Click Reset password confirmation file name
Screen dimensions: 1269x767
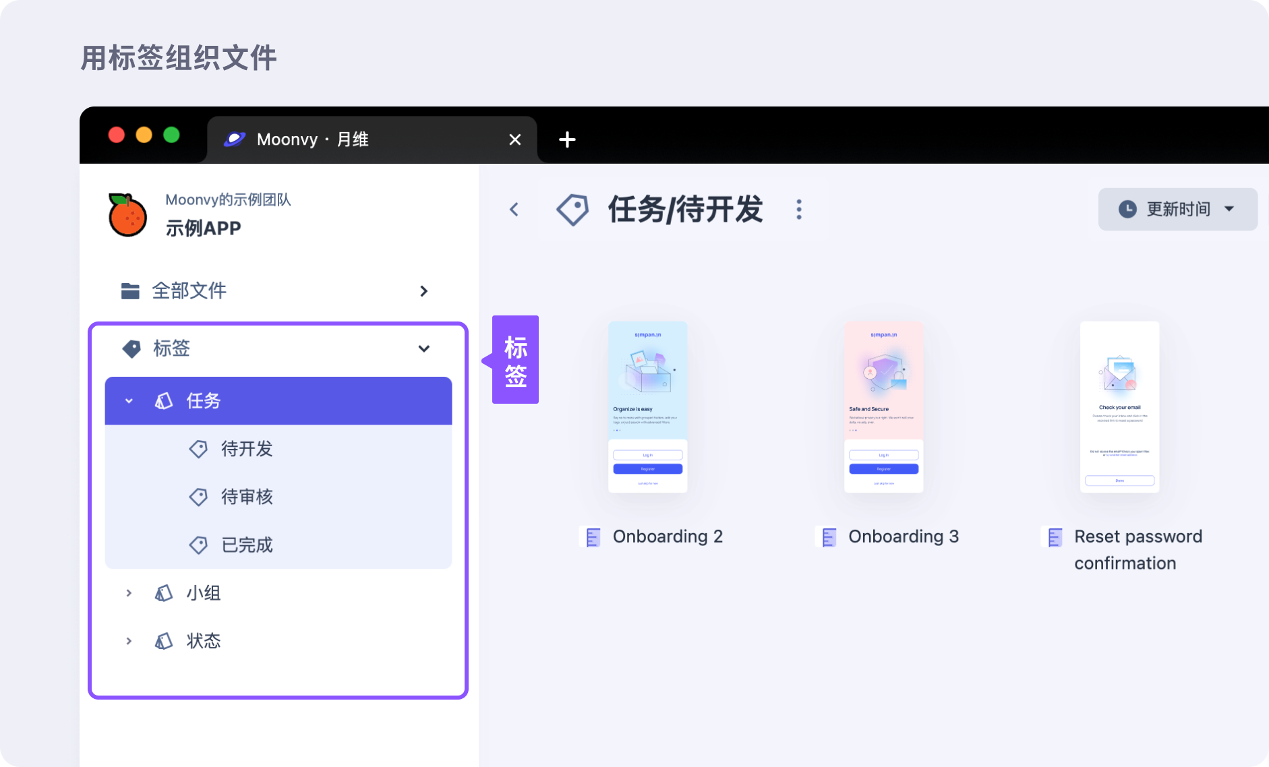tap(1138, 550)
